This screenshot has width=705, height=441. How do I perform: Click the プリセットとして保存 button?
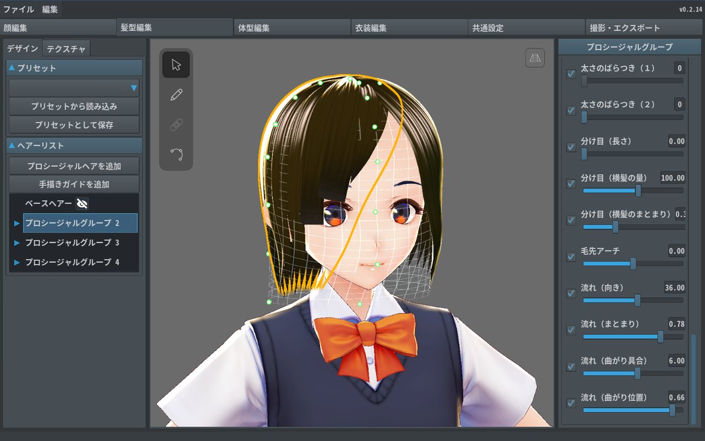coord(74,125)
